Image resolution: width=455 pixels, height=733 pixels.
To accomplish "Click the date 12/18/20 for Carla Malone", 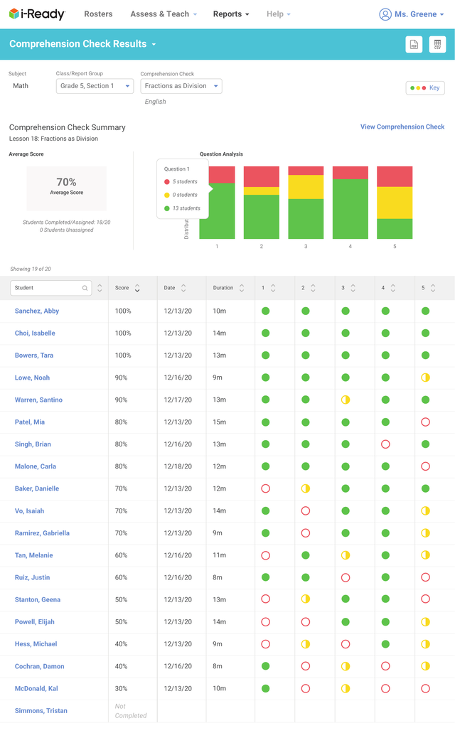I will (x=178, y=466).
